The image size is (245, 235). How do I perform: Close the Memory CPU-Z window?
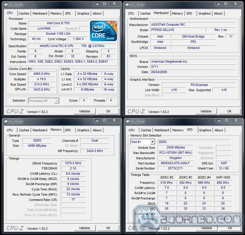(114, 120)
